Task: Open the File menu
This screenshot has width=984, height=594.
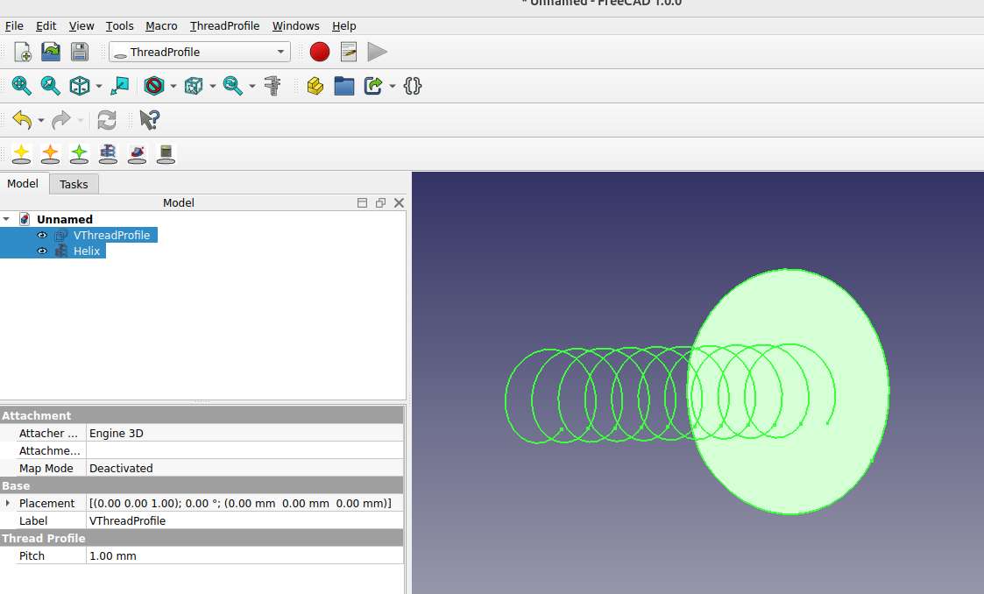Action: [x=14, y=25]
